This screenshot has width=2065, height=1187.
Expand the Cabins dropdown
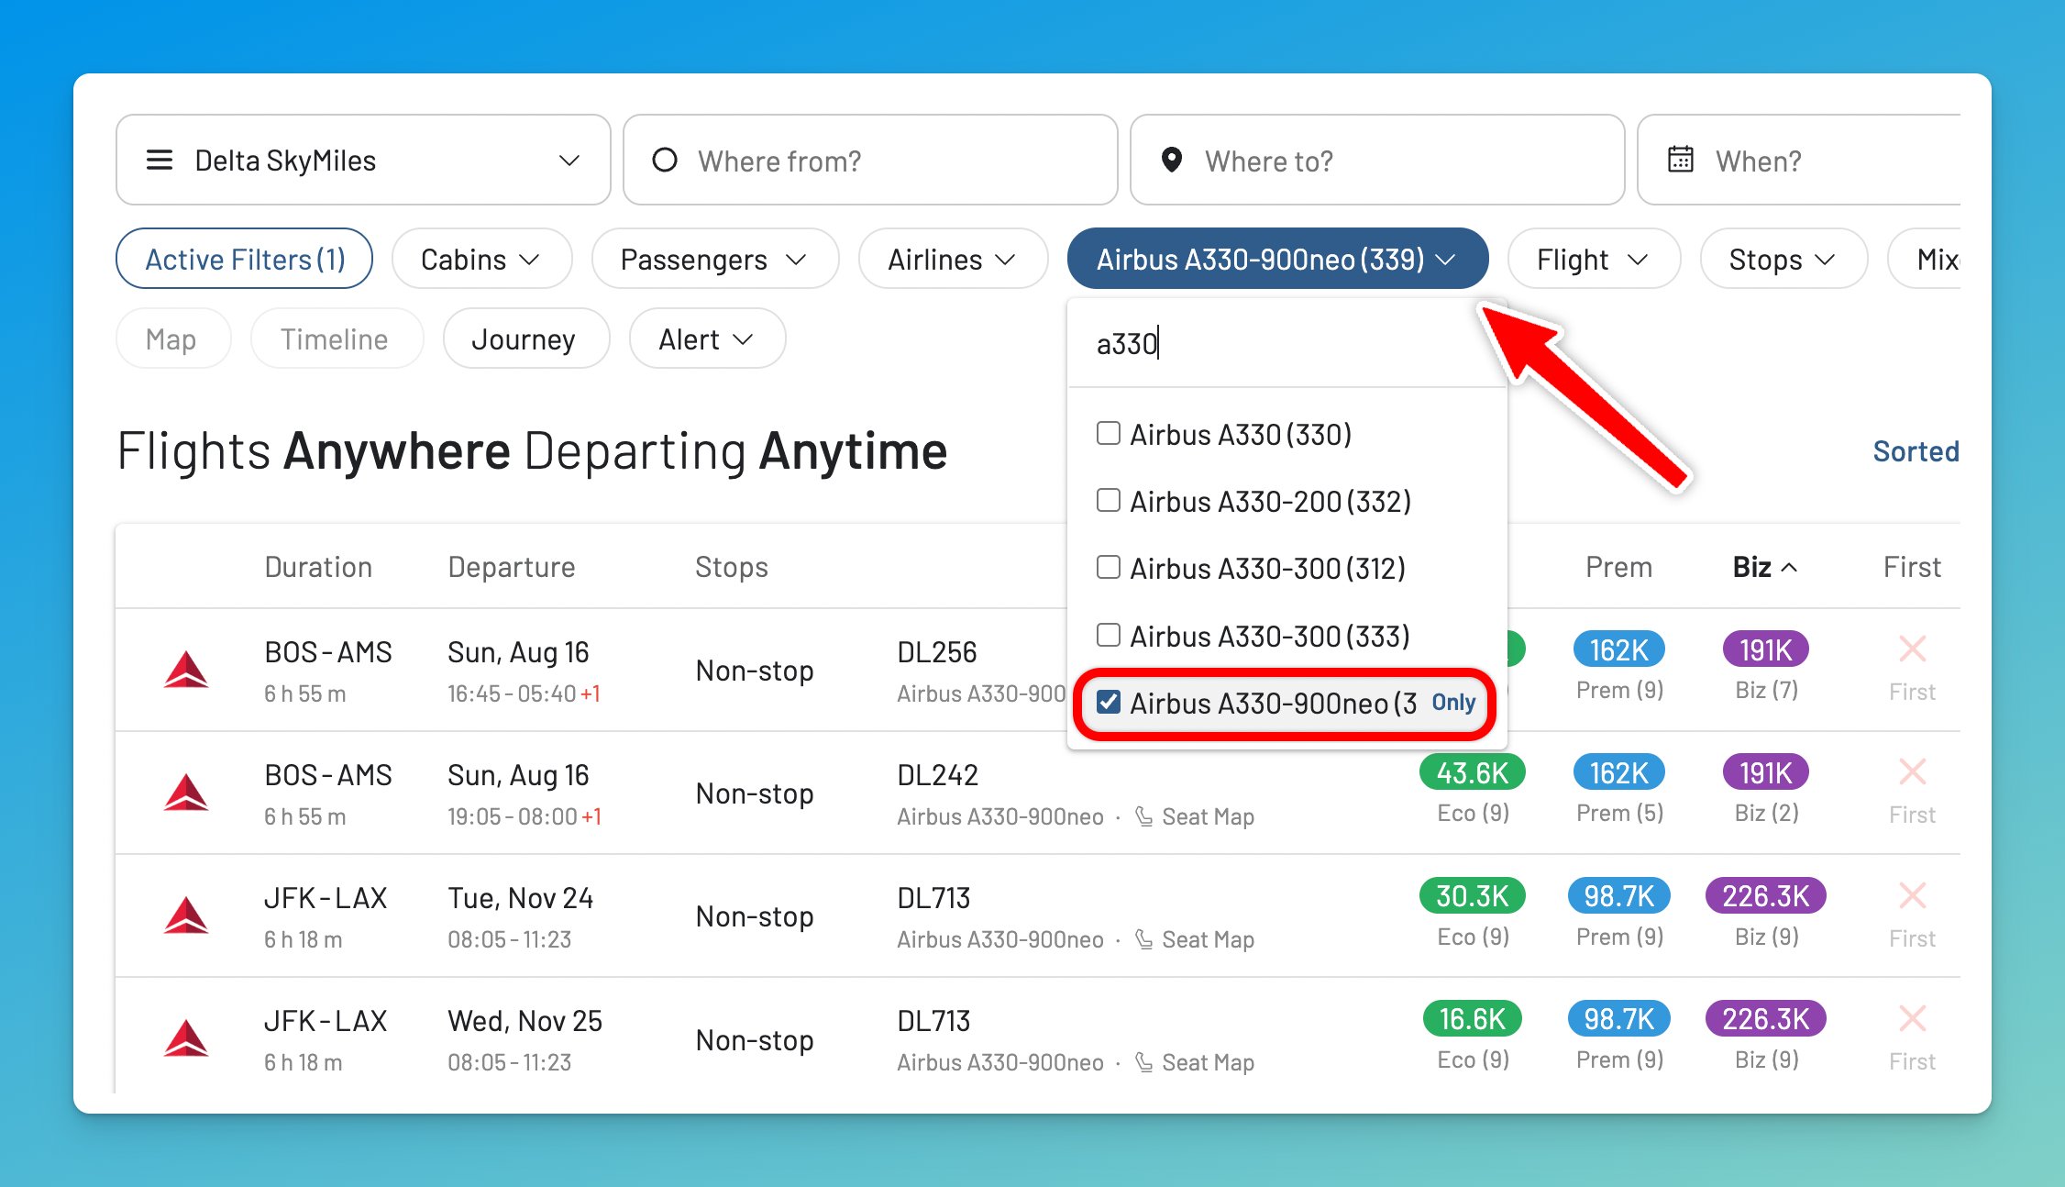pyautogui.click(x=480, y=259)
